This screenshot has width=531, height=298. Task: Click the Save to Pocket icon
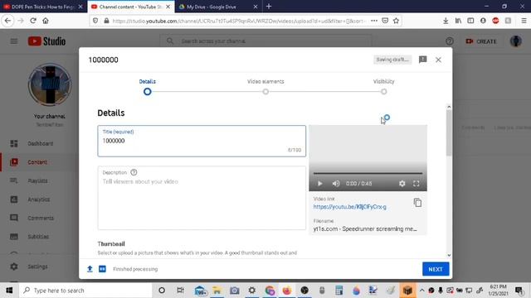tap(385, 21)
